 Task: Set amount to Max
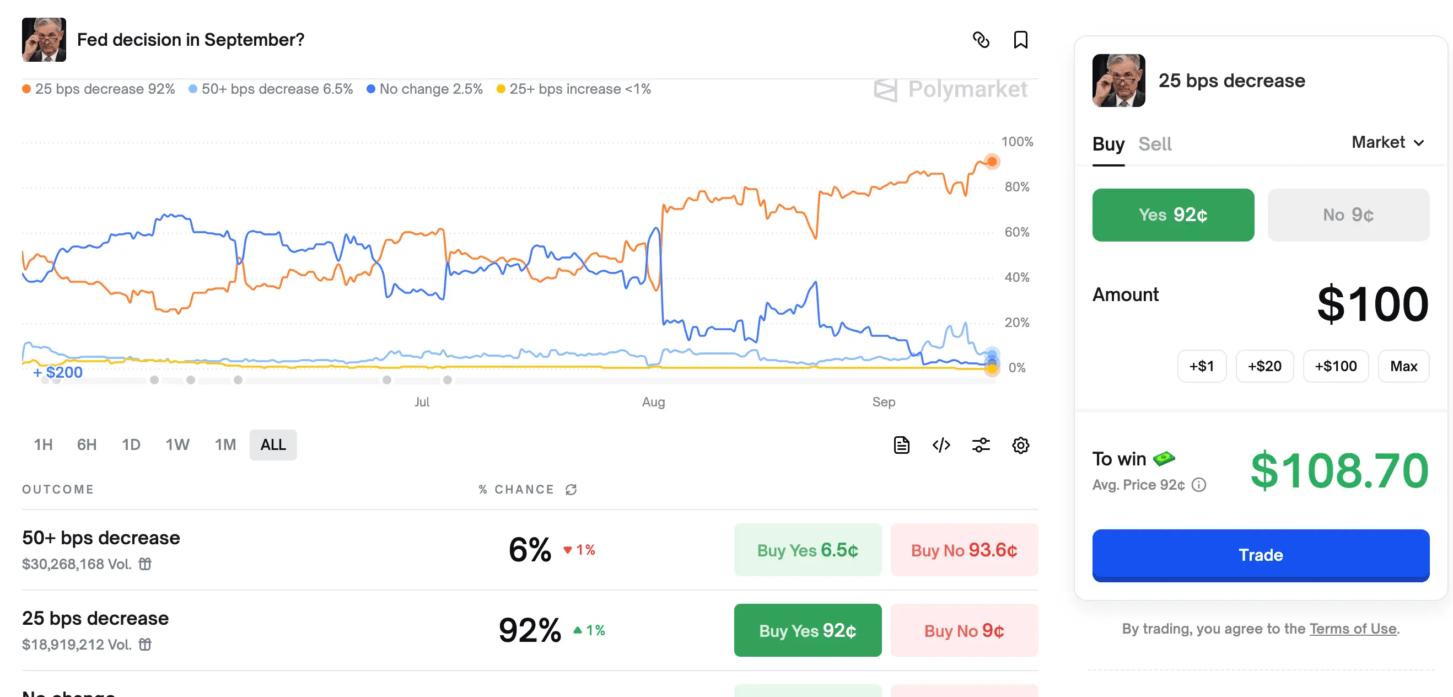click(1403, 366)
